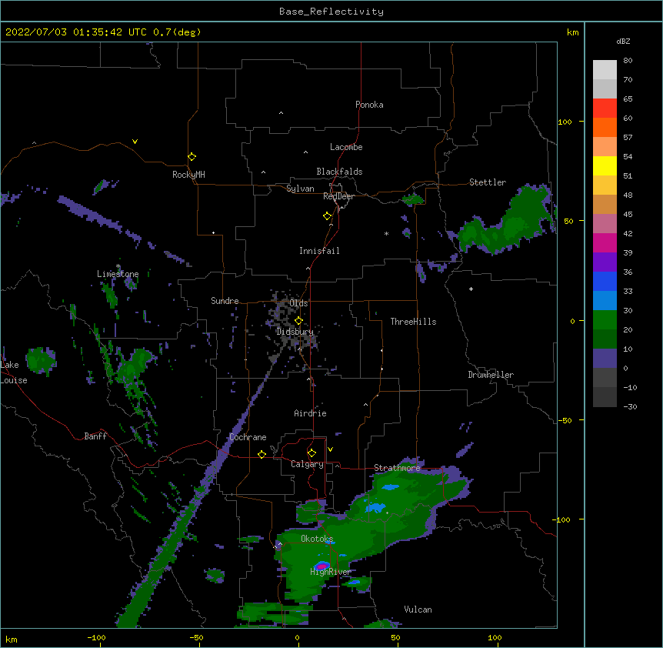
Task: Click the Sylvan label
Action: click(300, 189)
